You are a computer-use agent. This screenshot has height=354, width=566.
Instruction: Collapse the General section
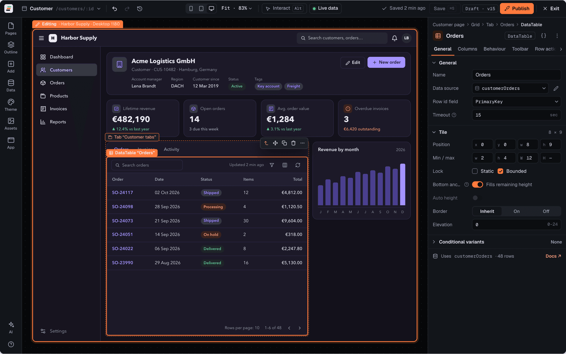coord(434,63)
